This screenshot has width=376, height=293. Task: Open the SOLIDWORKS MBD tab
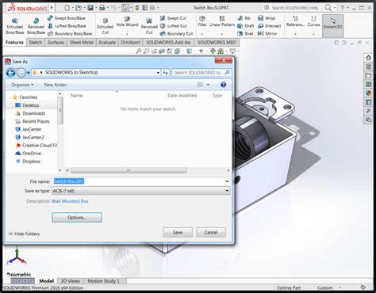point(217,42)
